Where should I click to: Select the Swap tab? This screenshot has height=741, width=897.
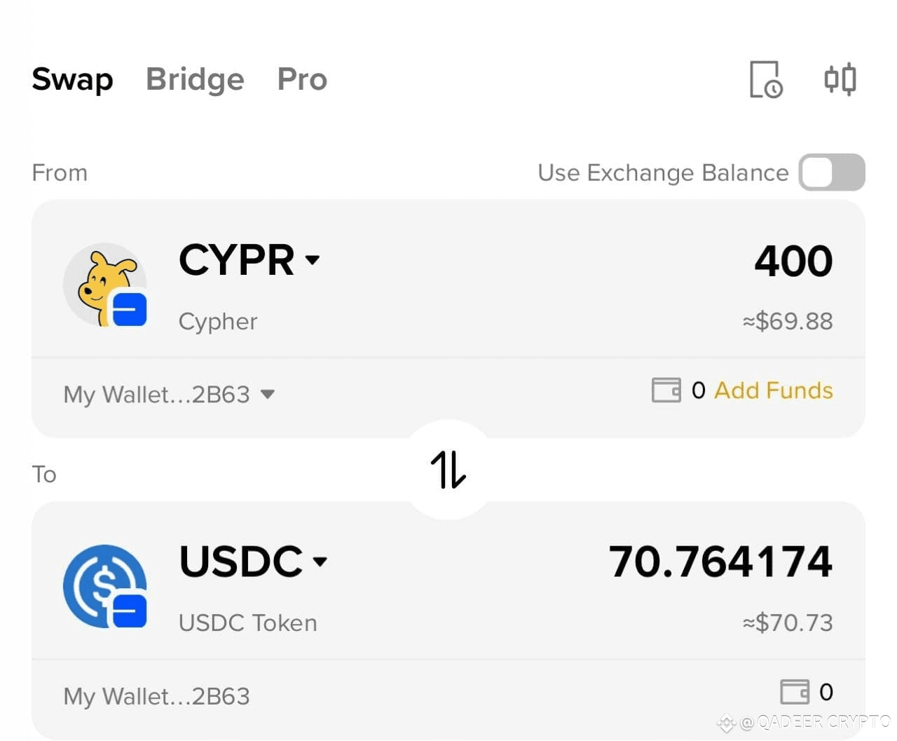(72, 79)
